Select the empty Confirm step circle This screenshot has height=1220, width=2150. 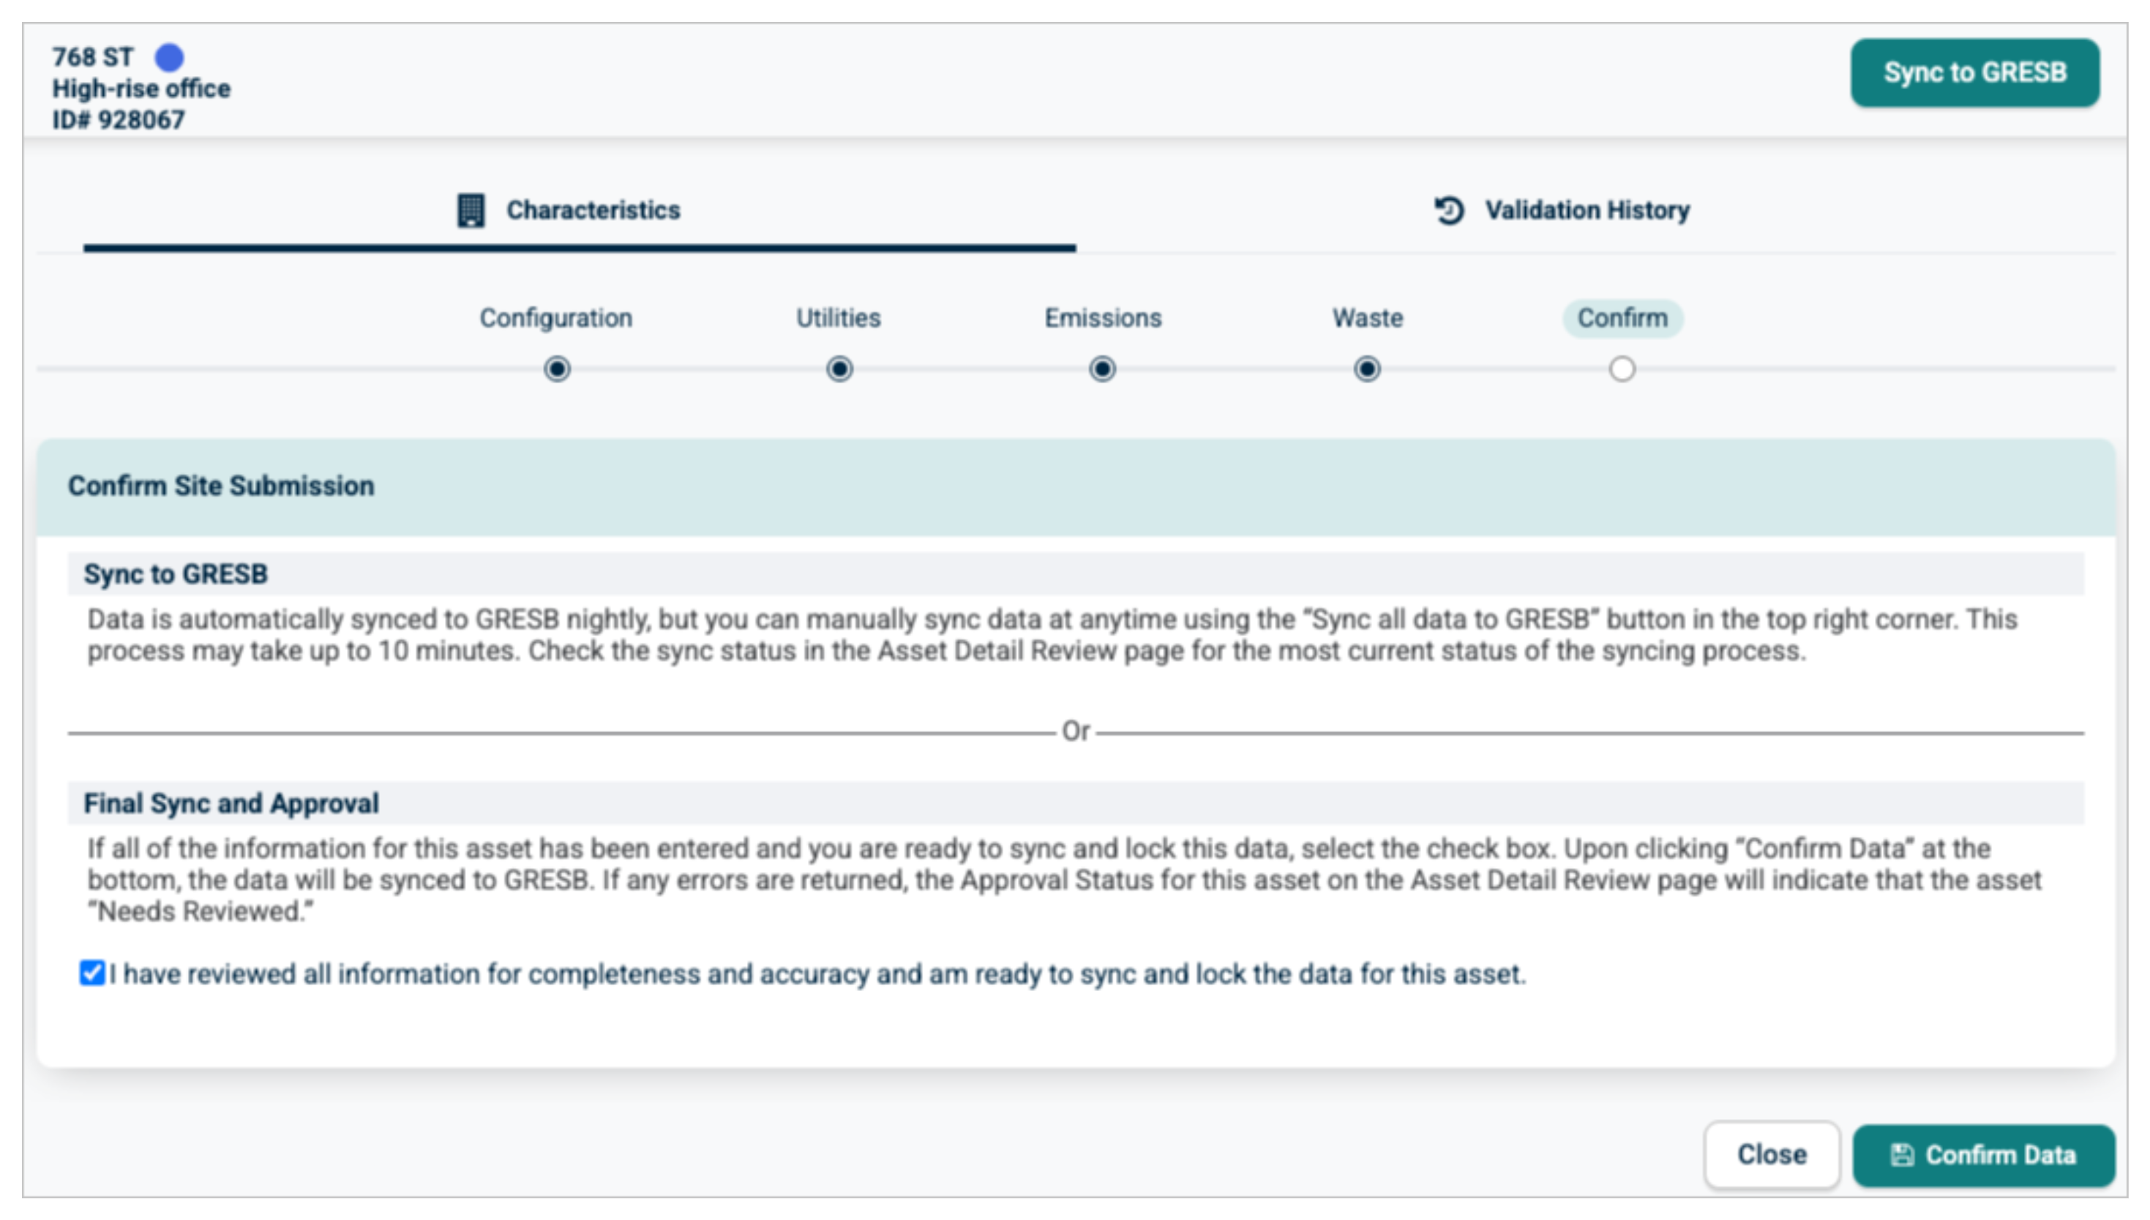coord(1622,369)
